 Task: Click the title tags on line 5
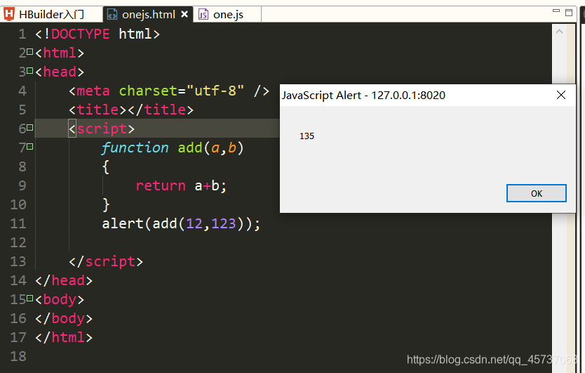(x=131, y=110)
